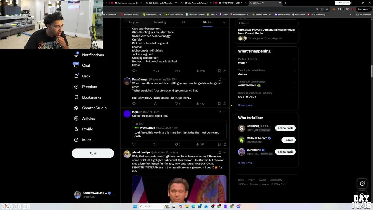Go to Profile in the sidebar
The height and width of the screenshot is (210, 373).
click(84, 129)
